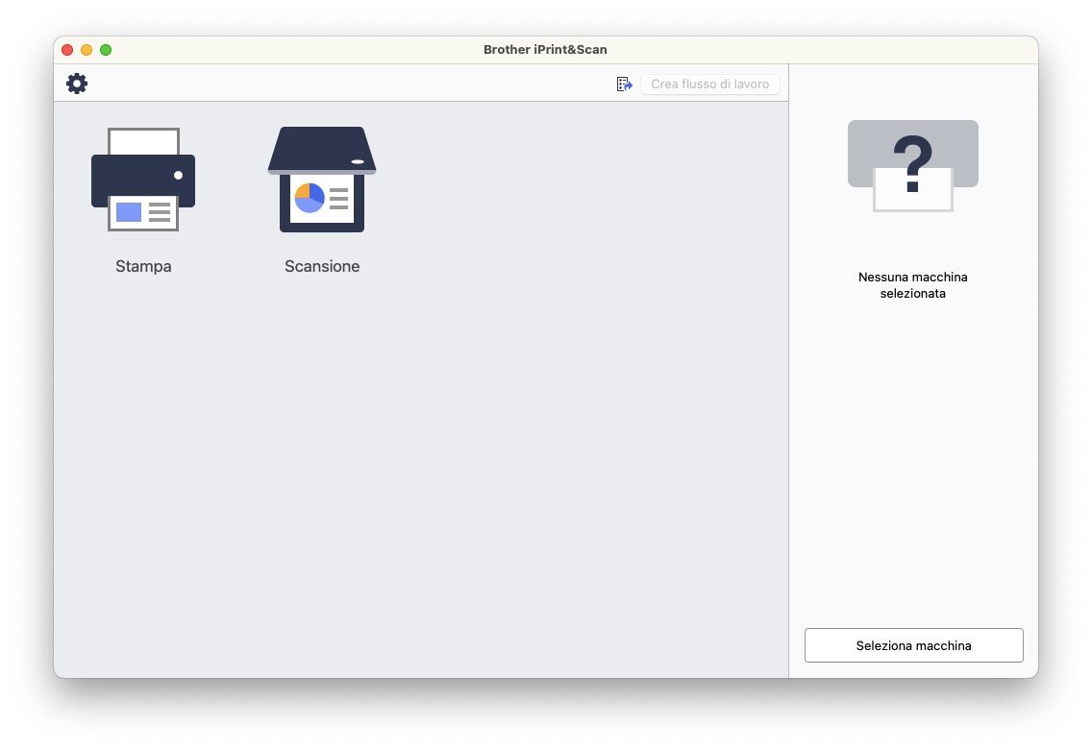Close the Brother iPrint&Scan window
This screenshot has width=1092, height=749.
tap(67, 50)
